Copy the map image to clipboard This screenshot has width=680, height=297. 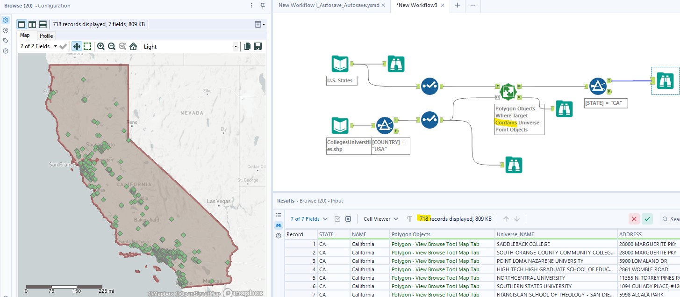point(247,46)
